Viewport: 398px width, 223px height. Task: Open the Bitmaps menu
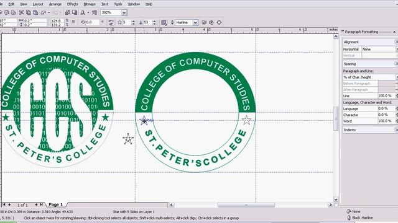click(x=90, y=4)
